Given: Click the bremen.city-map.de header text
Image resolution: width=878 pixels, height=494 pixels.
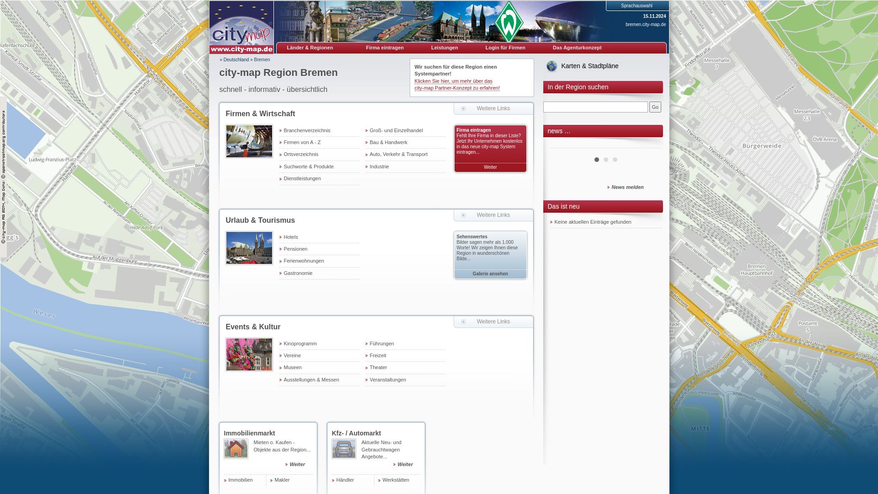Looking at the screenshot, I should 646,25.
